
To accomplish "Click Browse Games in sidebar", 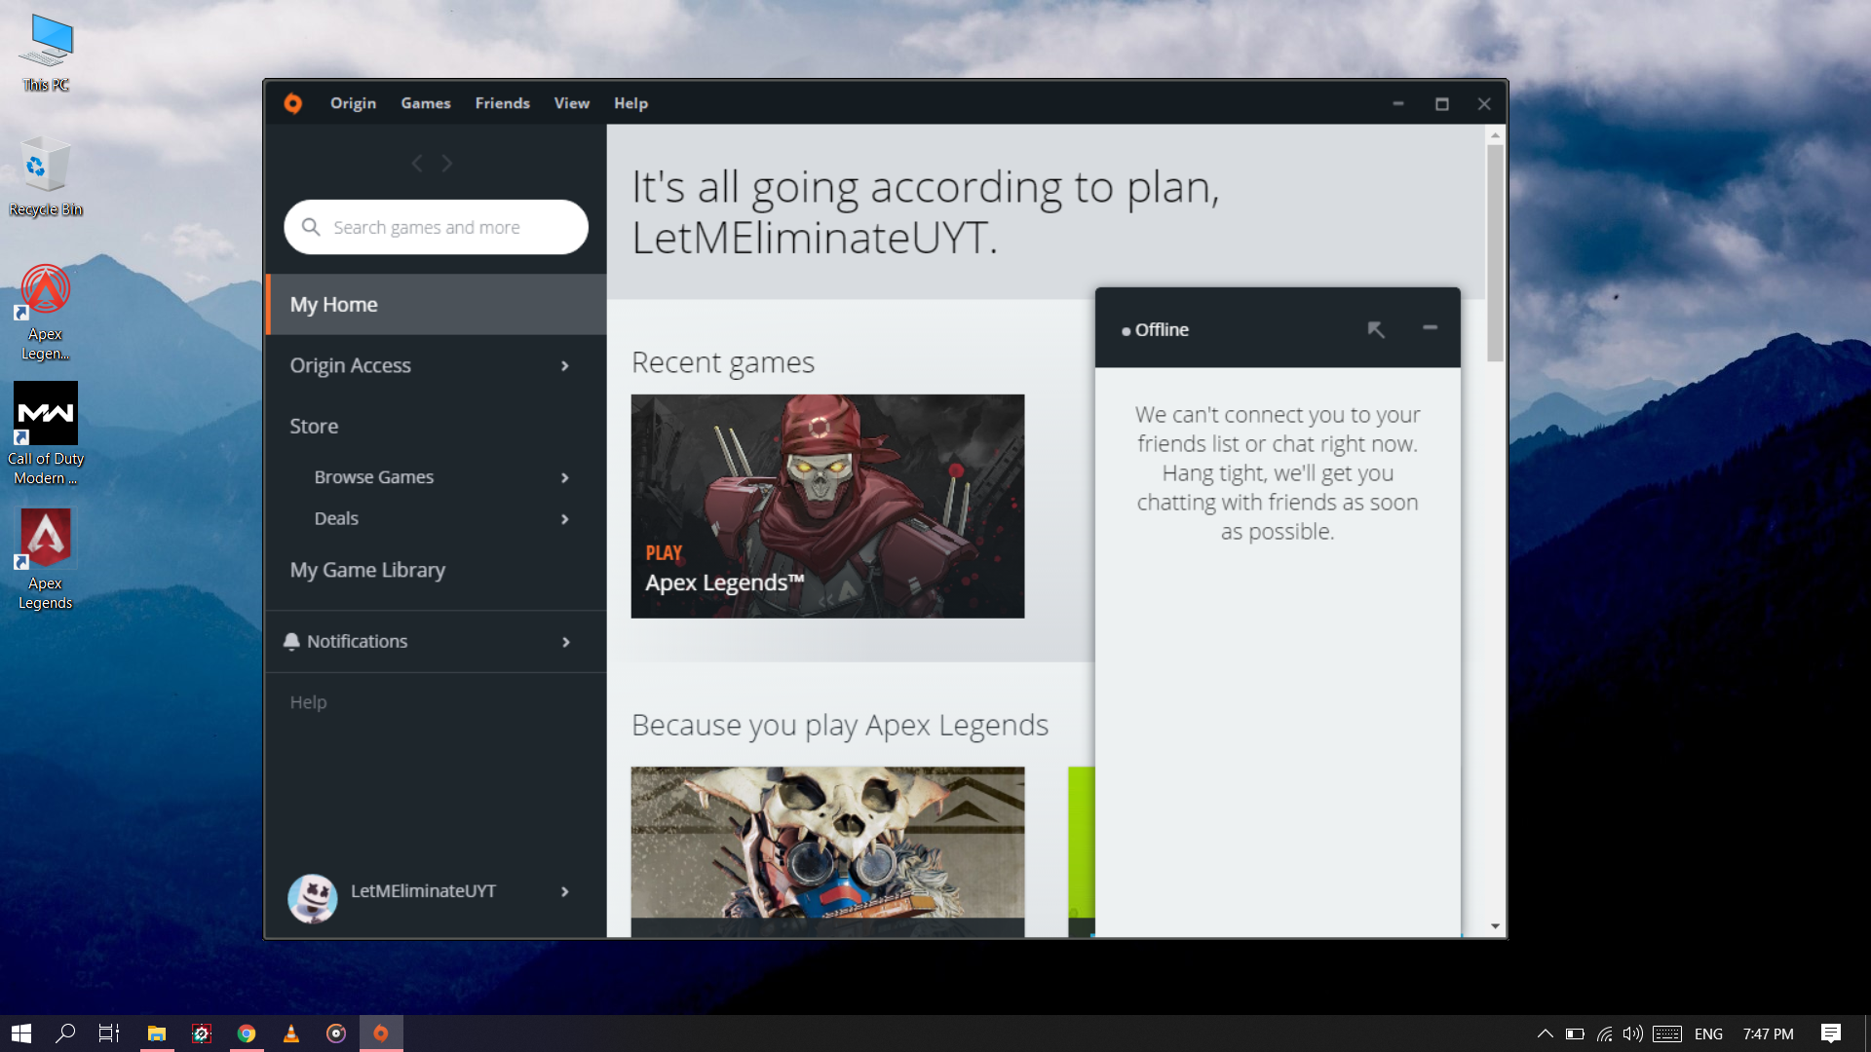I will (374, 477).
